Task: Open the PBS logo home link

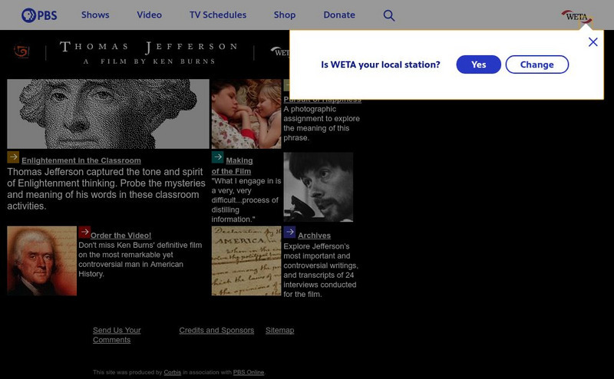Action: pyautogui.click(x=39, y=15)
